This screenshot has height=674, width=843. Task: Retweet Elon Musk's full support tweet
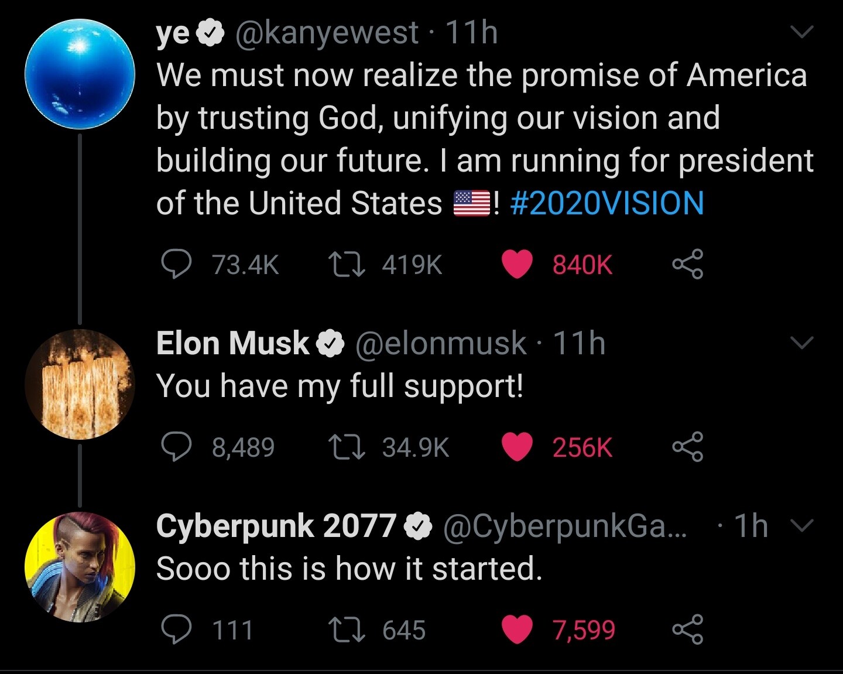coord(347,447)
